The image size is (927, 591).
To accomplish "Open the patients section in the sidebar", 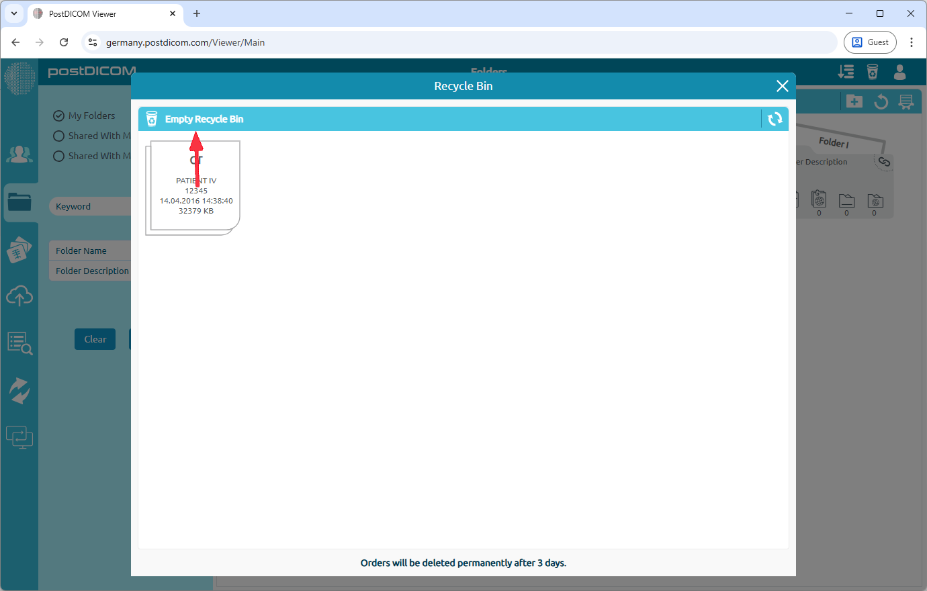I will point(19,155).
